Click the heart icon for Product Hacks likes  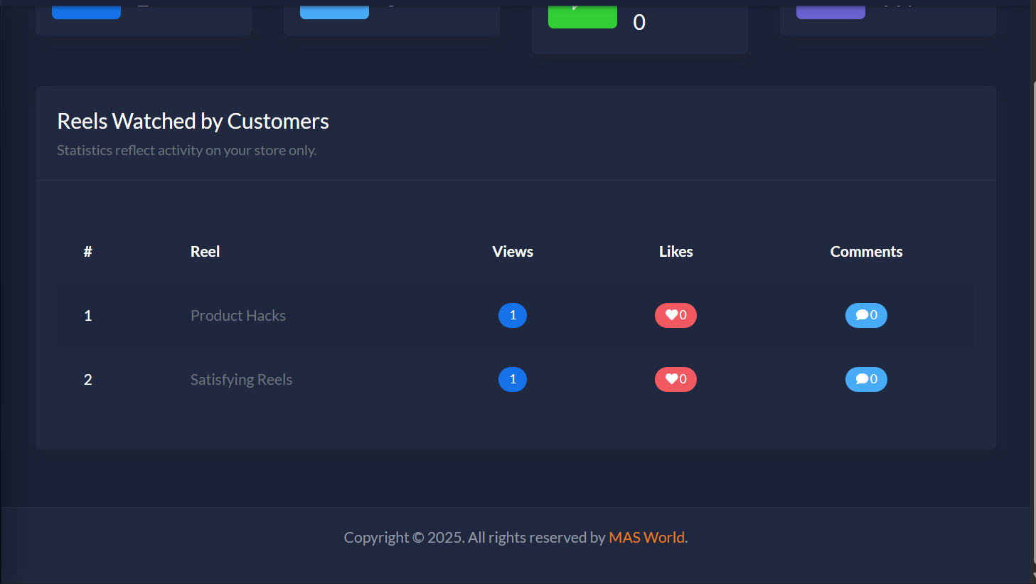(x=671, y=315)
